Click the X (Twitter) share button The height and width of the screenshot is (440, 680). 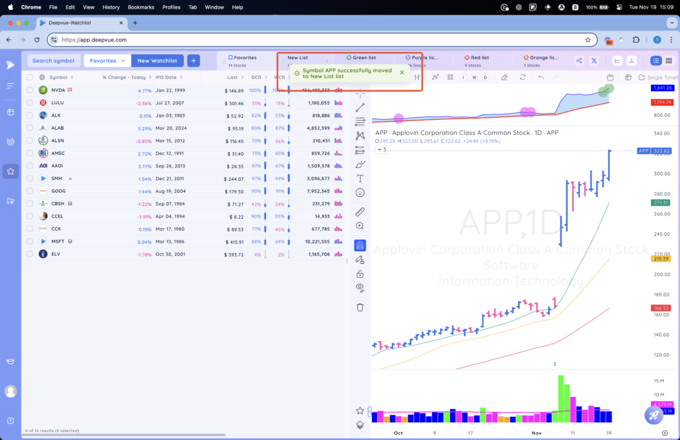pyautogui.click(x=594, y=60)
